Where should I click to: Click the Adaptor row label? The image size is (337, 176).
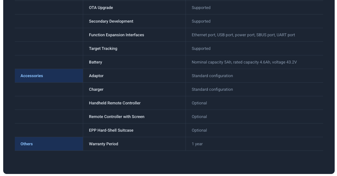pyautogui.click(x=96, y=76)
